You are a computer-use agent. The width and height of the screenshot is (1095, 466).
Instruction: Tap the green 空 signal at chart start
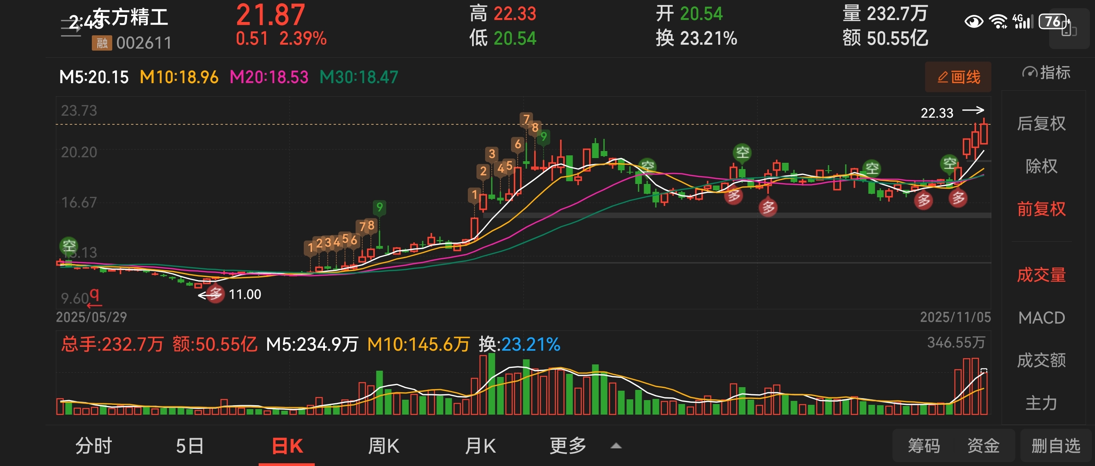pos(68,246)
